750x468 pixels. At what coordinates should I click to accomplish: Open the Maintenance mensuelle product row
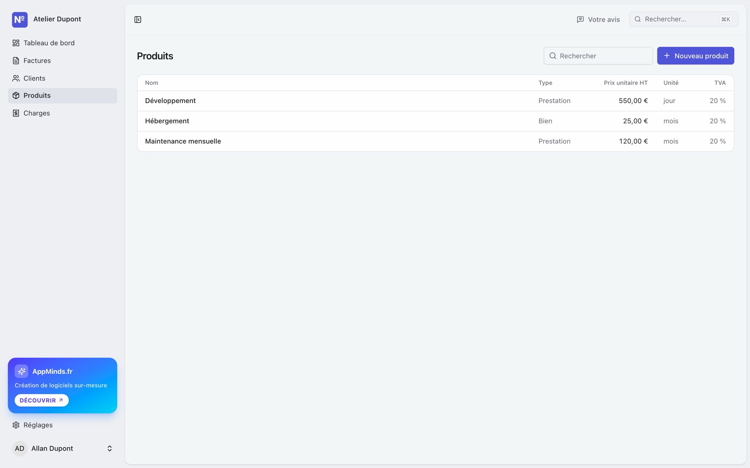(435, 141)
